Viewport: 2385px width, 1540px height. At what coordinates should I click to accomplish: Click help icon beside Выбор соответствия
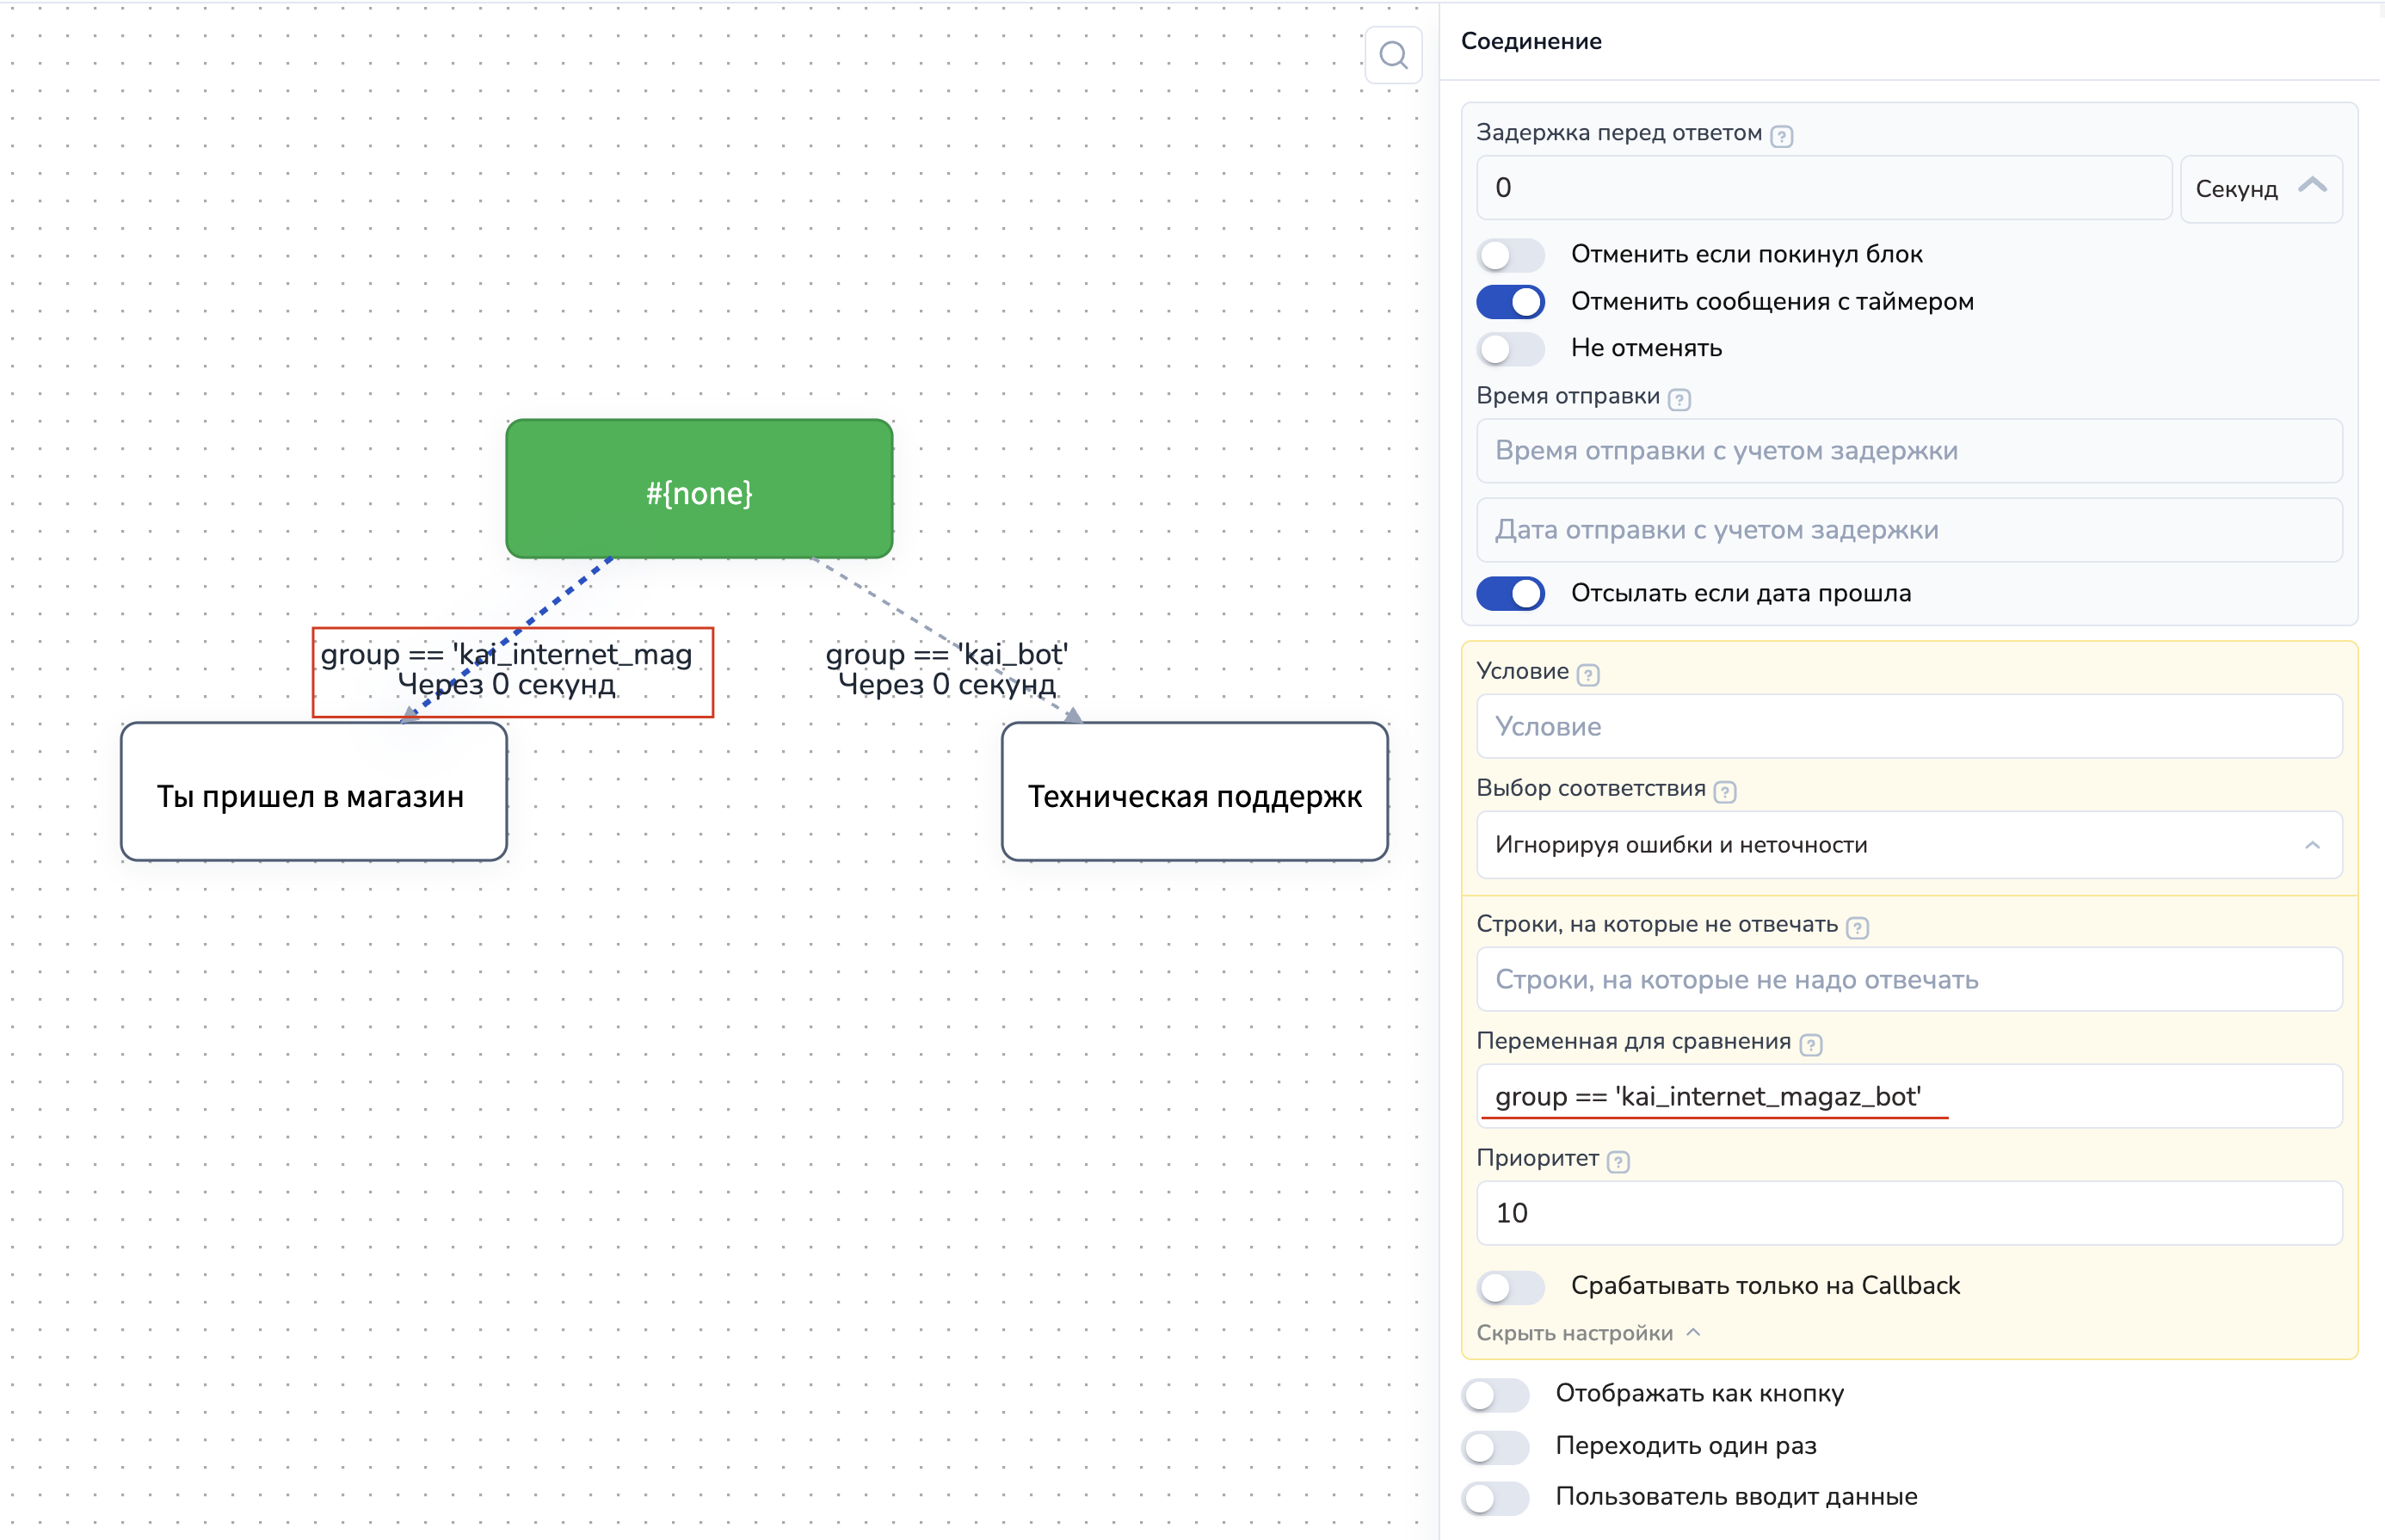coord(1724,791)
